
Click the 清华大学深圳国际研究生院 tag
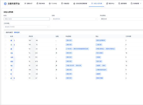coord(81,49)
